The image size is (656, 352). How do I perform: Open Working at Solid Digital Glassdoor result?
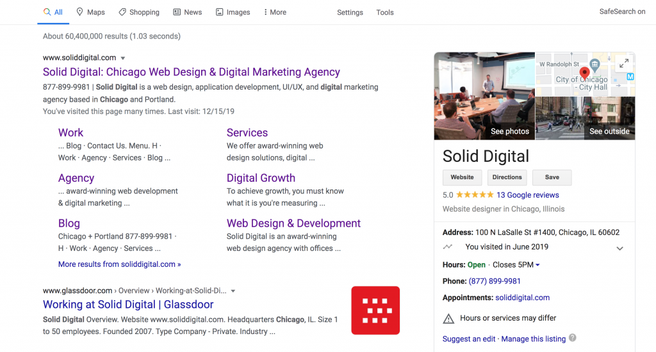[128, 305]
